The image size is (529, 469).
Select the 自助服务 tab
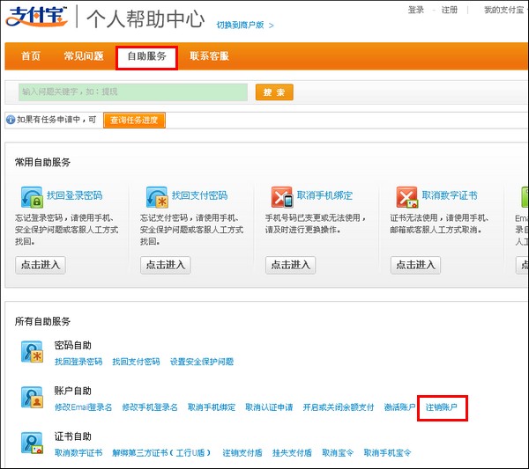click(x=146, y=57)
